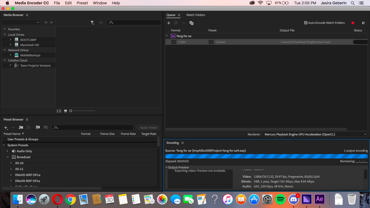Expand the MobileBackups network drive
This screenshot has width=370, height=208.
(x=11, y=55)
